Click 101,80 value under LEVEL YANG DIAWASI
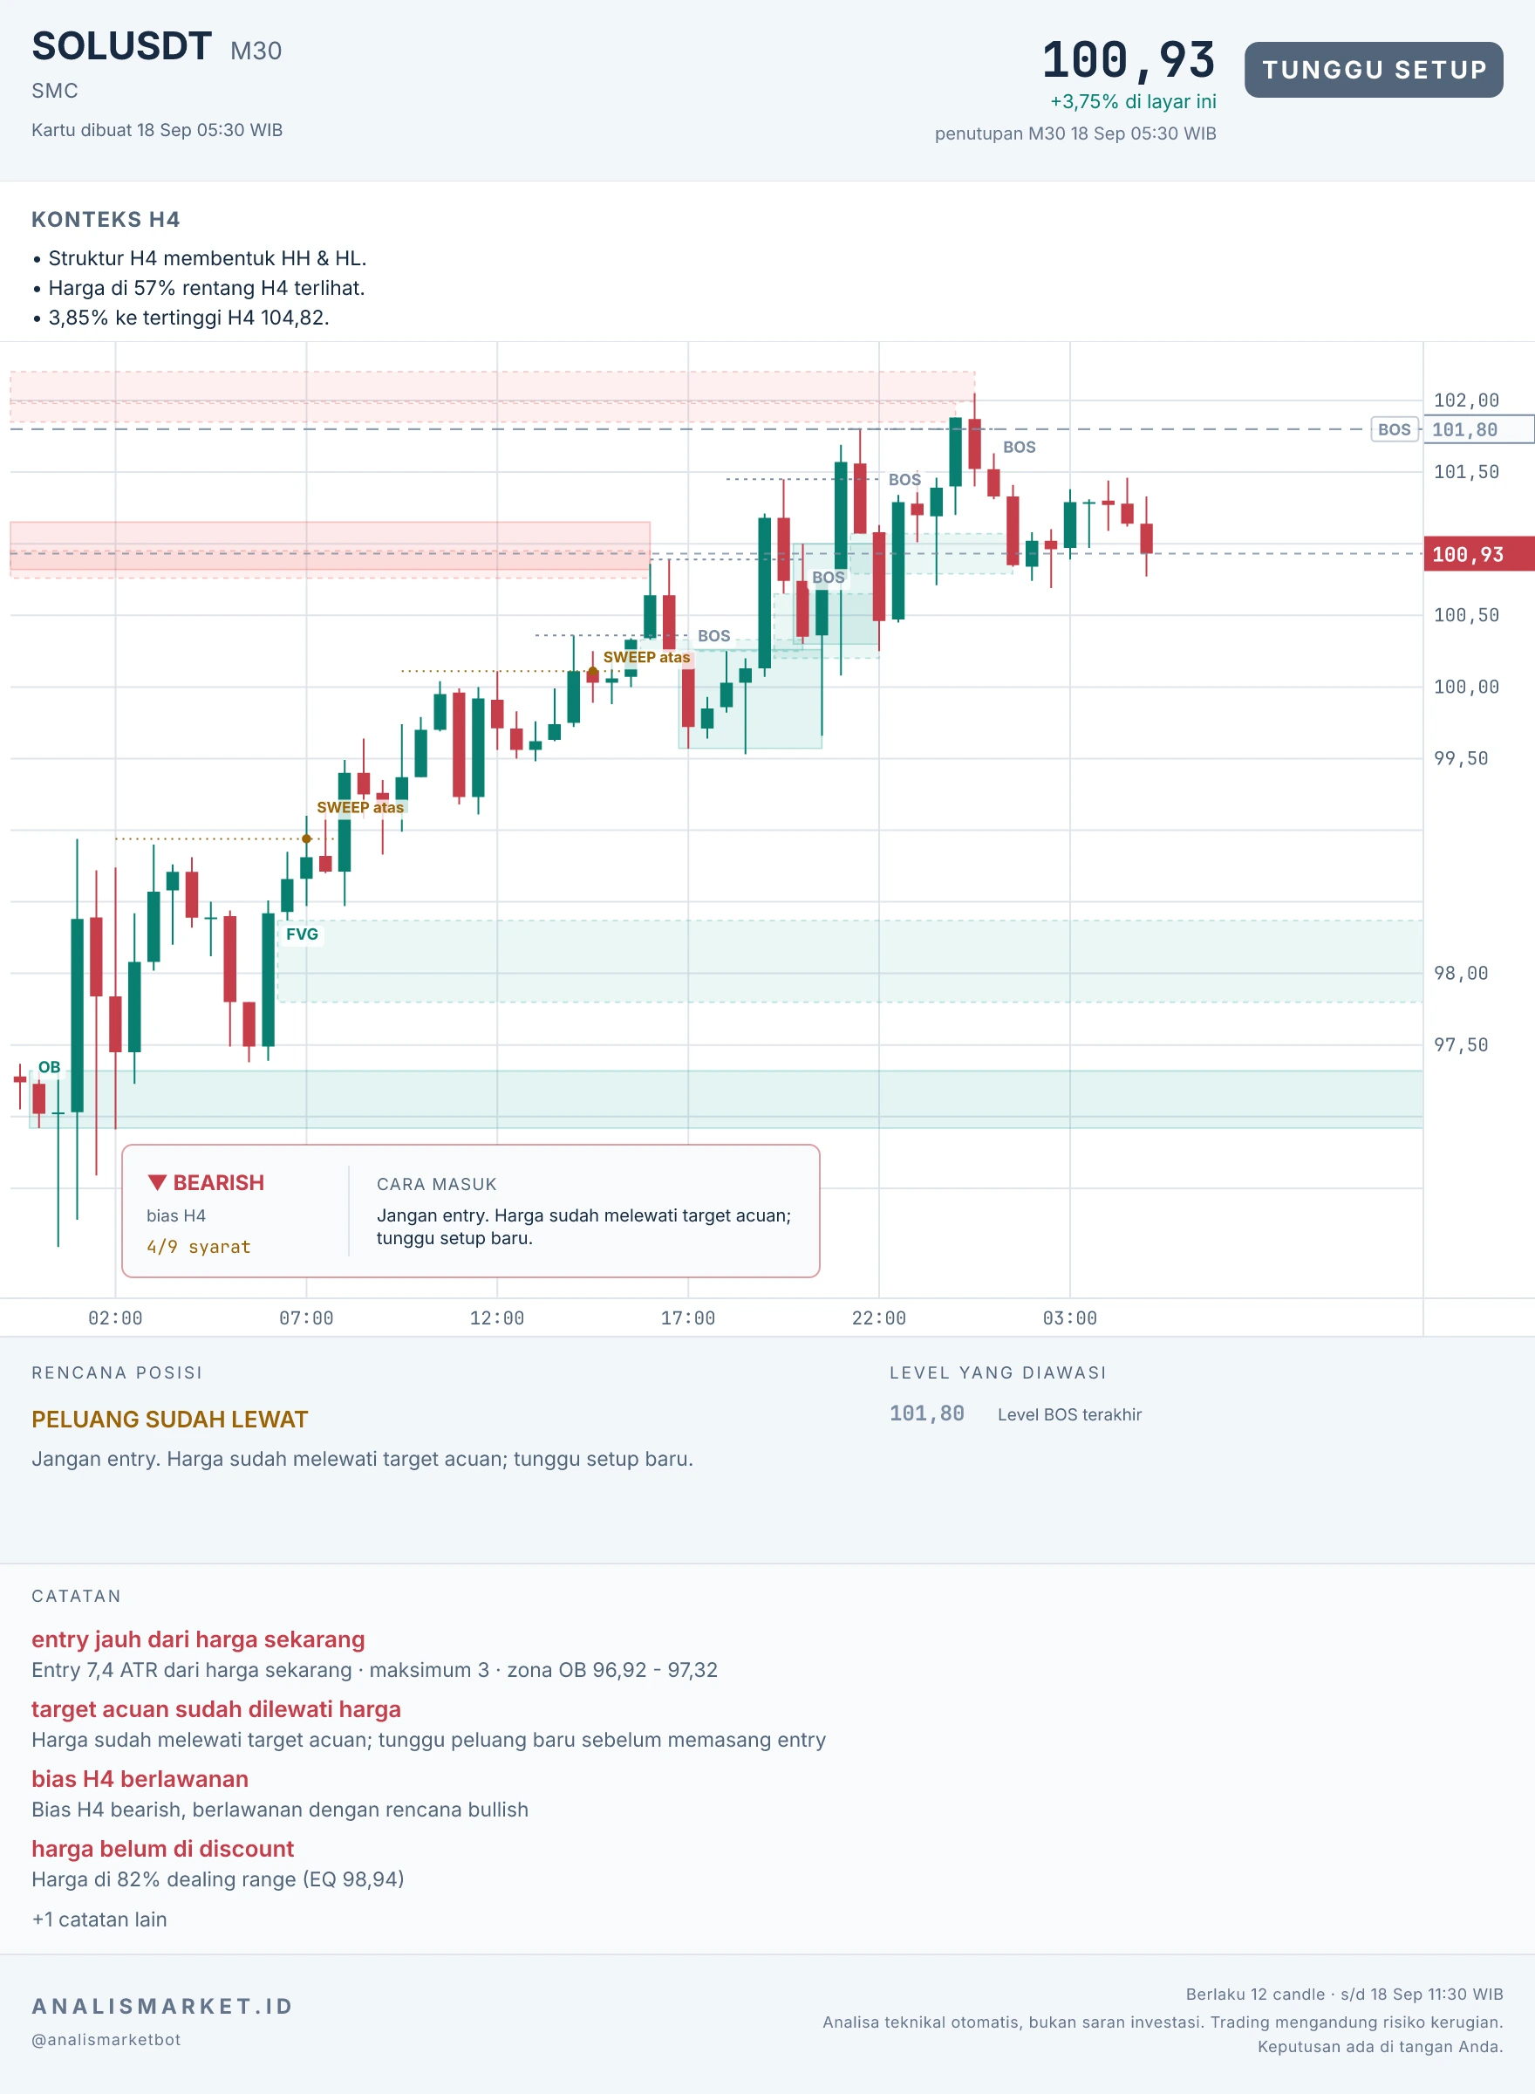The image size is (1535, 2094). click(926, 1413)
